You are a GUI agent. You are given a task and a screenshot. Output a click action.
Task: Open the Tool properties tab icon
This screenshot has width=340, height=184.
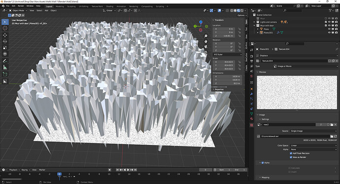coord(251,50)
